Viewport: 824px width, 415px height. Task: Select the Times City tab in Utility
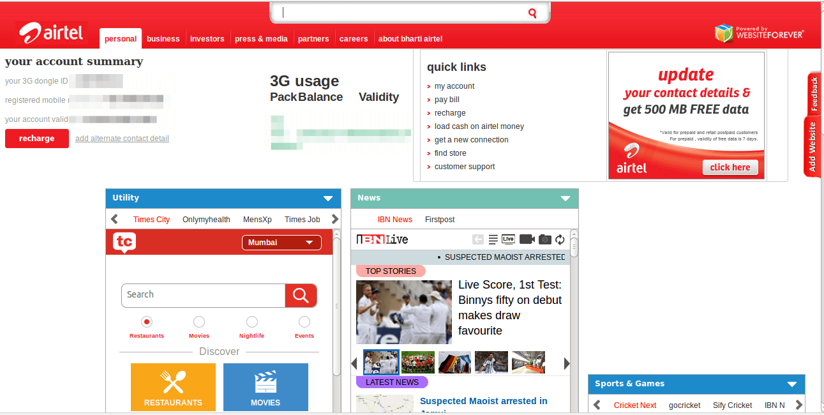tap(151, 220)
